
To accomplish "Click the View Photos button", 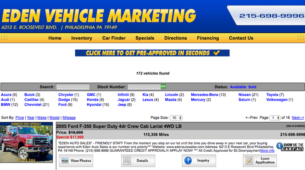I will [76, 161].
